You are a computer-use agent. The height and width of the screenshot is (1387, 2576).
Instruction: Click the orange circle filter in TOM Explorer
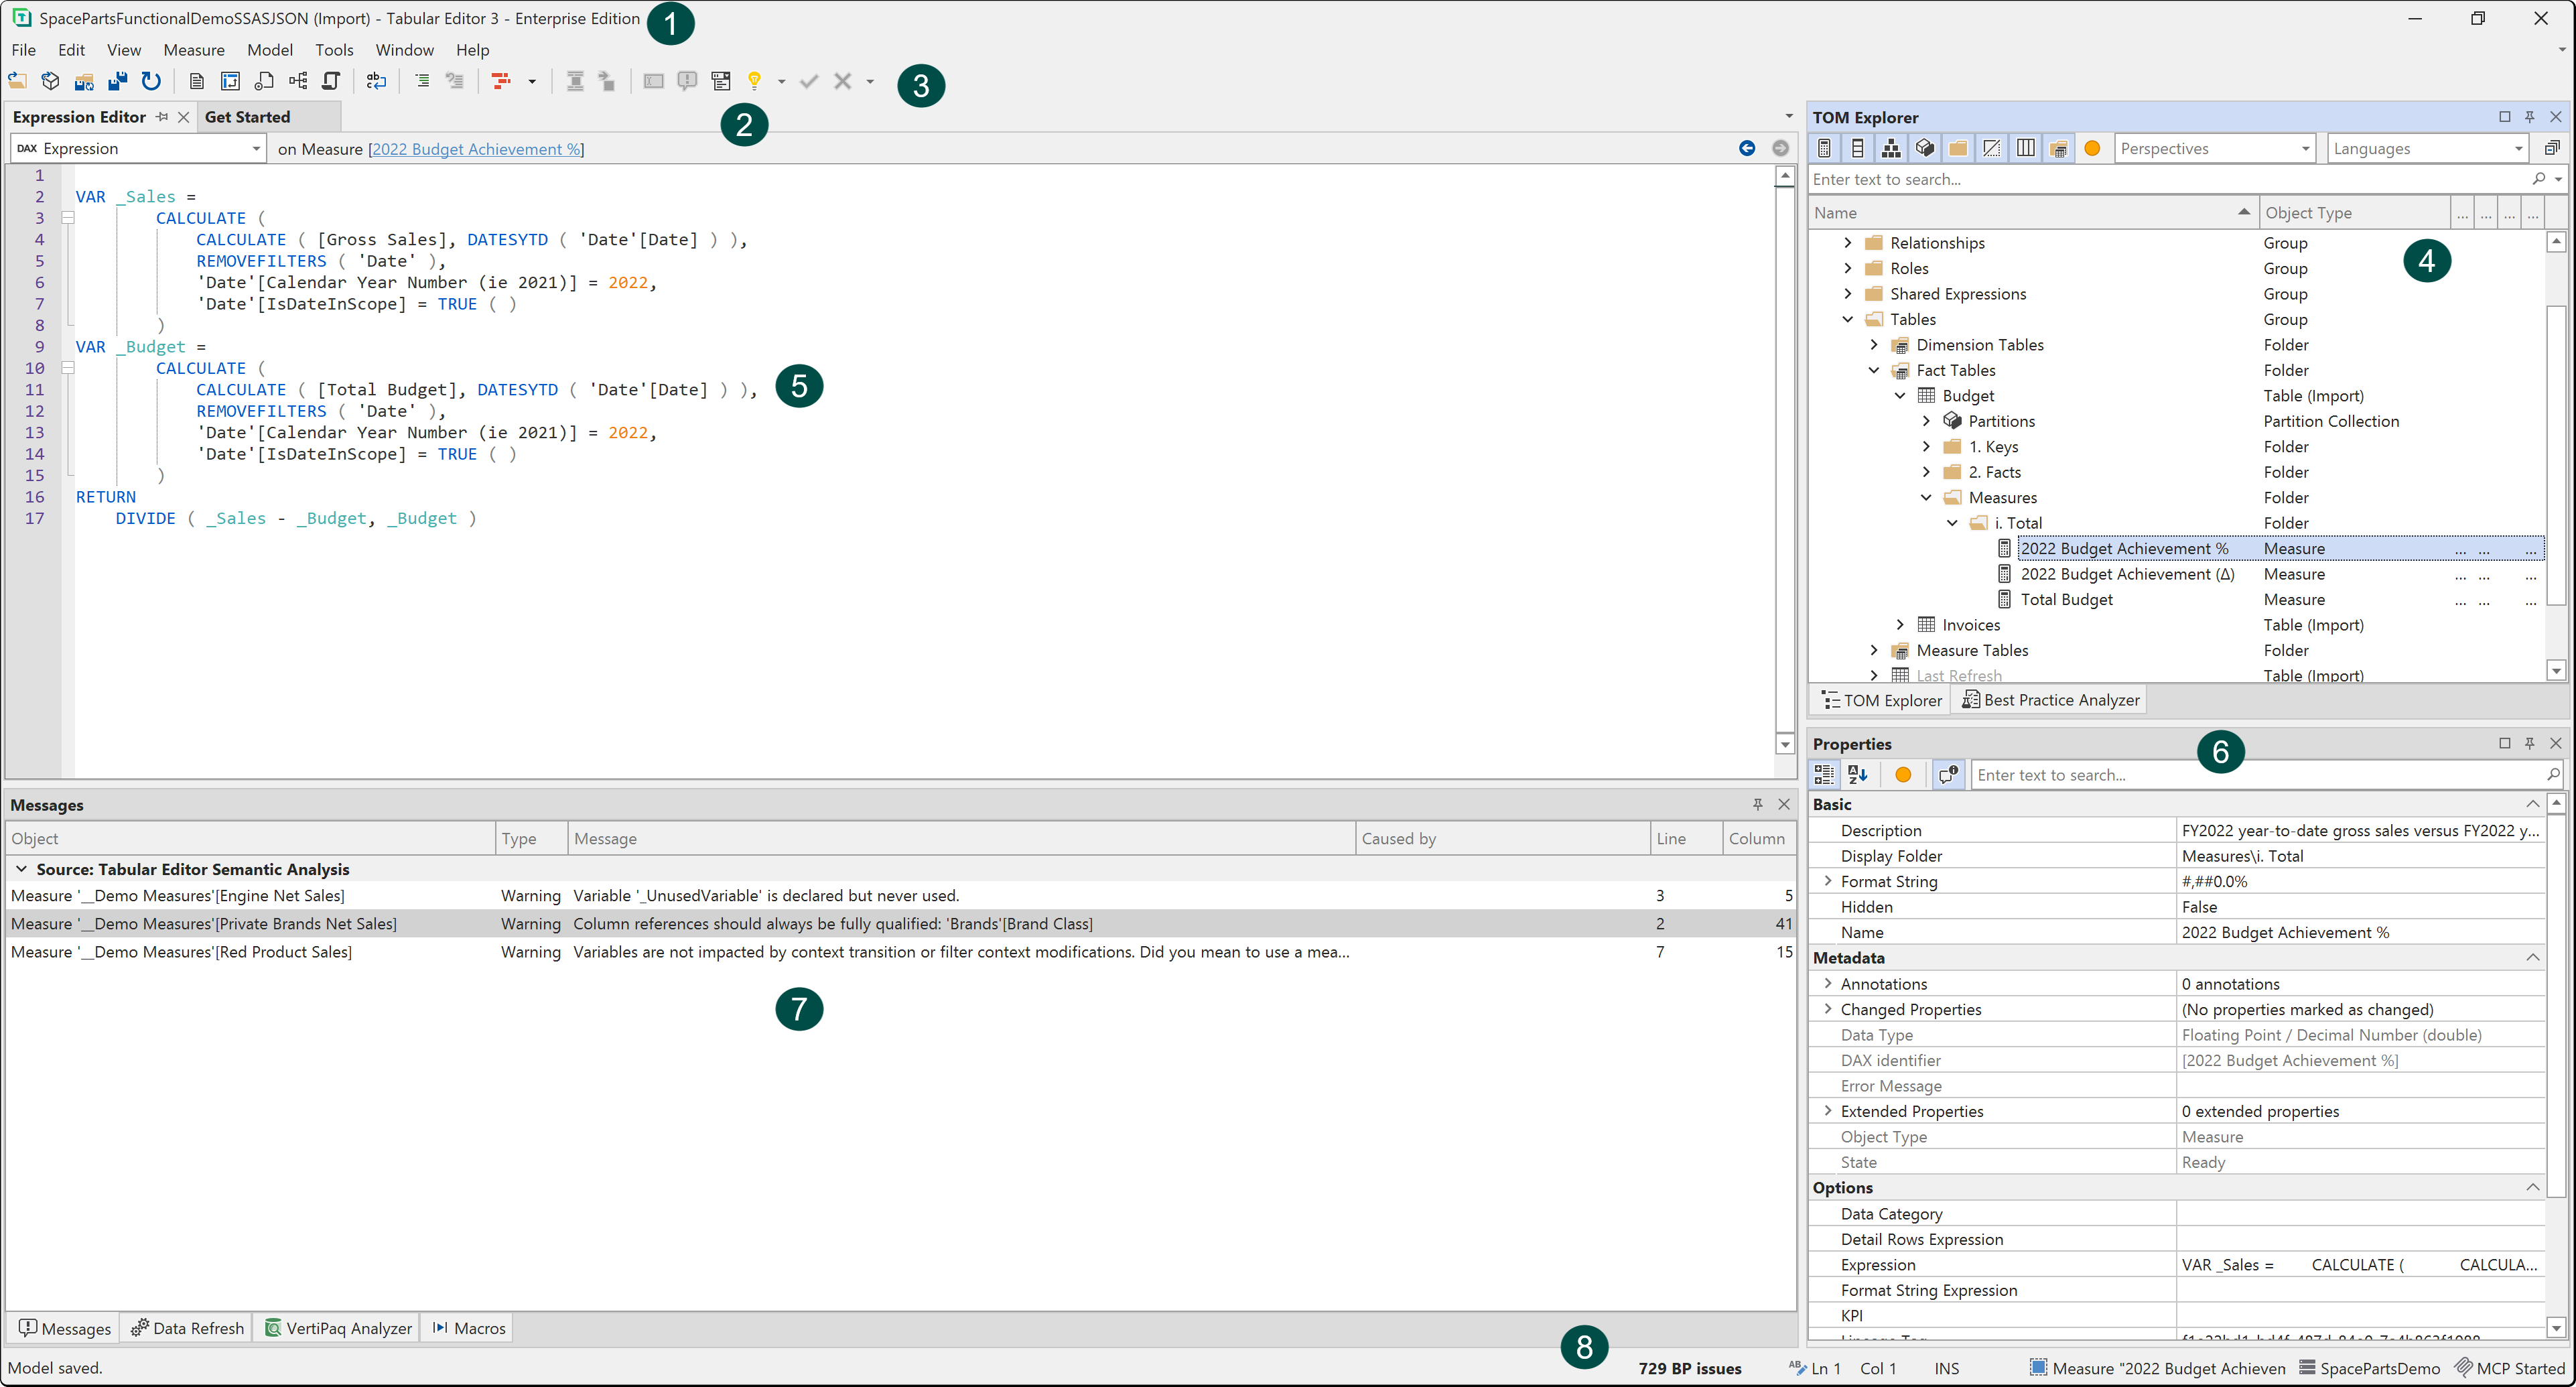pyautogui.click(x=2092, y=148)
